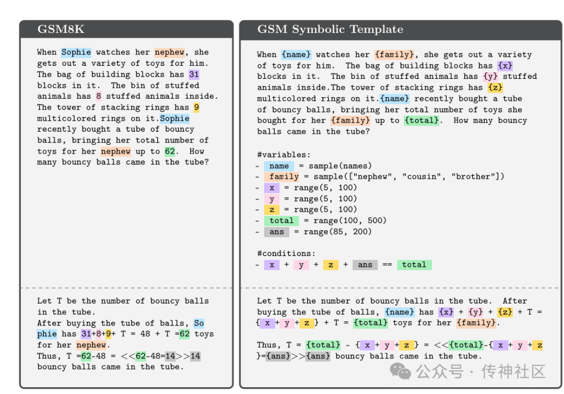Click the gray 'ans' in the conditions equation
This screenshot has height=394, width=564.
click(x=365, y=265)
